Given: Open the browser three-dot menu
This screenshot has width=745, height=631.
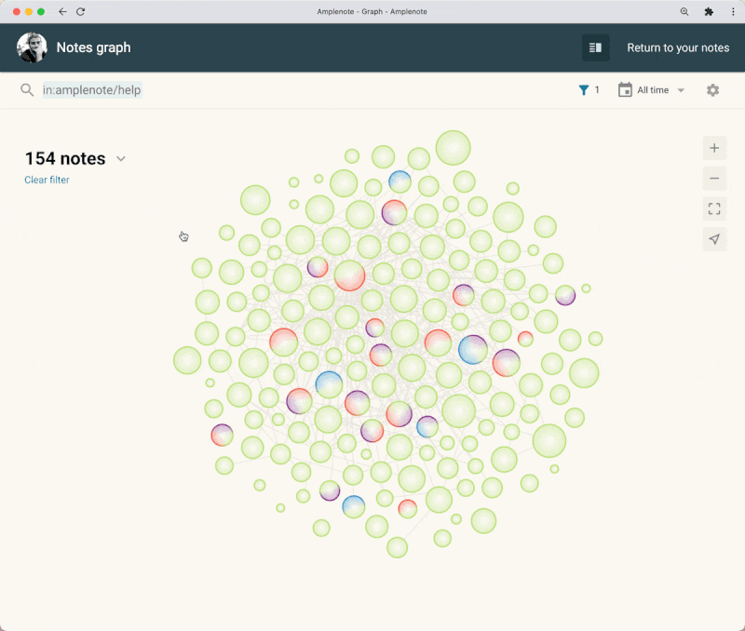Looking at the screenshot, I should point(733,12).
